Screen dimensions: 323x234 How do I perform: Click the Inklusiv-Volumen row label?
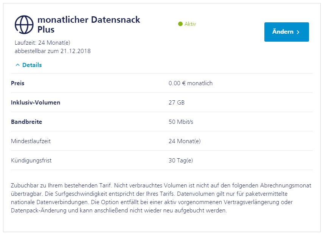(36, 103)
